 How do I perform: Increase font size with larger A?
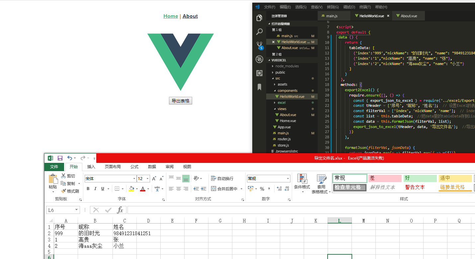[154, 178]
